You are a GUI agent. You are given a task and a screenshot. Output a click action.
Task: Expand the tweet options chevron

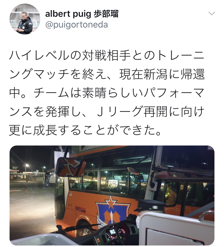211,13
